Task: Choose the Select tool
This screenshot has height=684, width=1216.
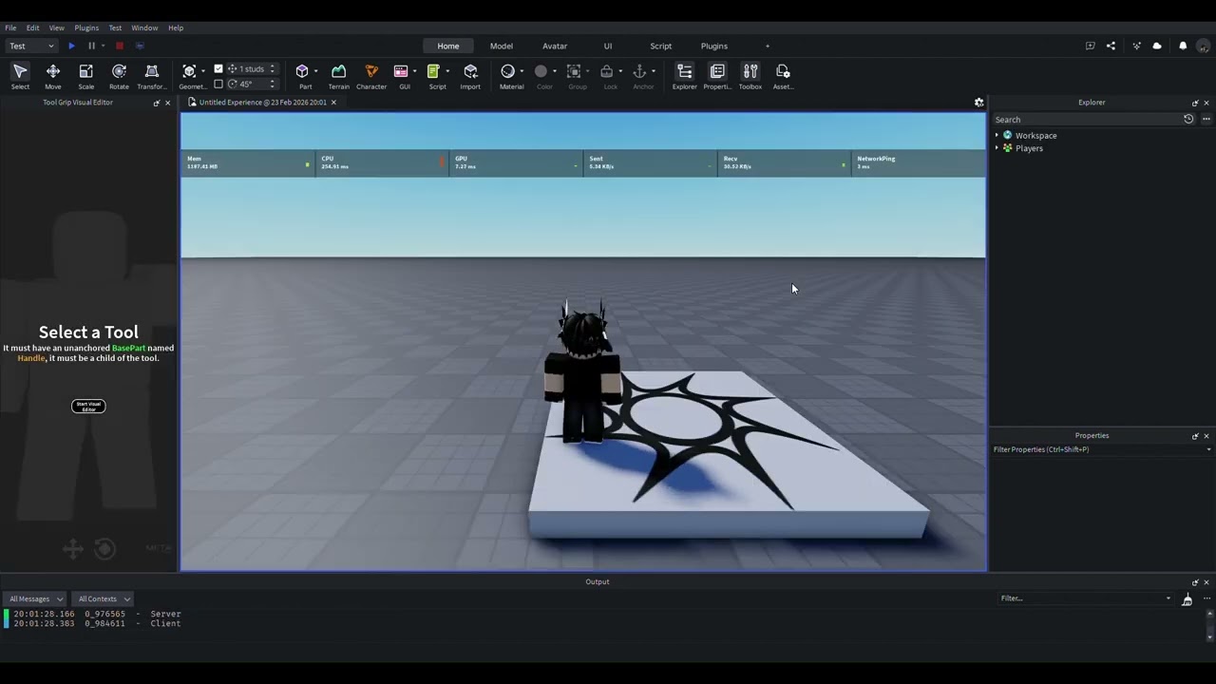Action: point(20,76)
